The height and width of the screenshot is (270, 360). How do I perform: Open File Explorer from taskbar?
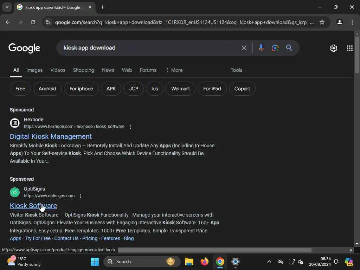pos(189,262)
